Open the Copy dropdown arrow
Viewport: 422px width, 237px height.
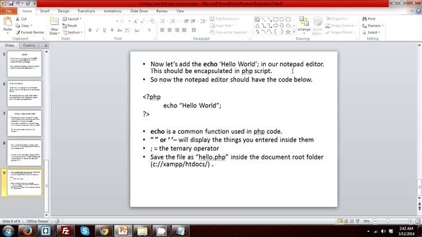pos(31,26)
